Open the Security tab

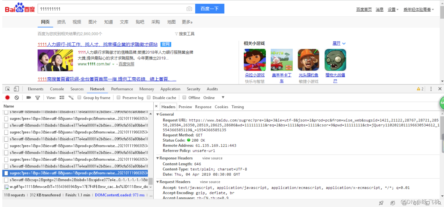click(x=194, y=89)
